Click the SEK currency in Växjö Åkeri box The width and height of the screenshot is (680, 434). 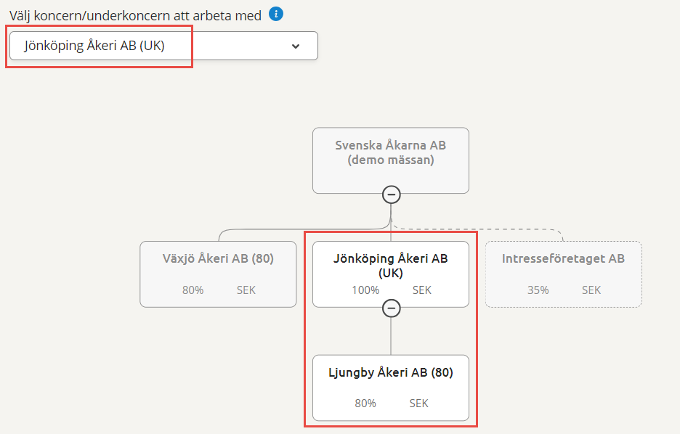(x=246, y=290)
